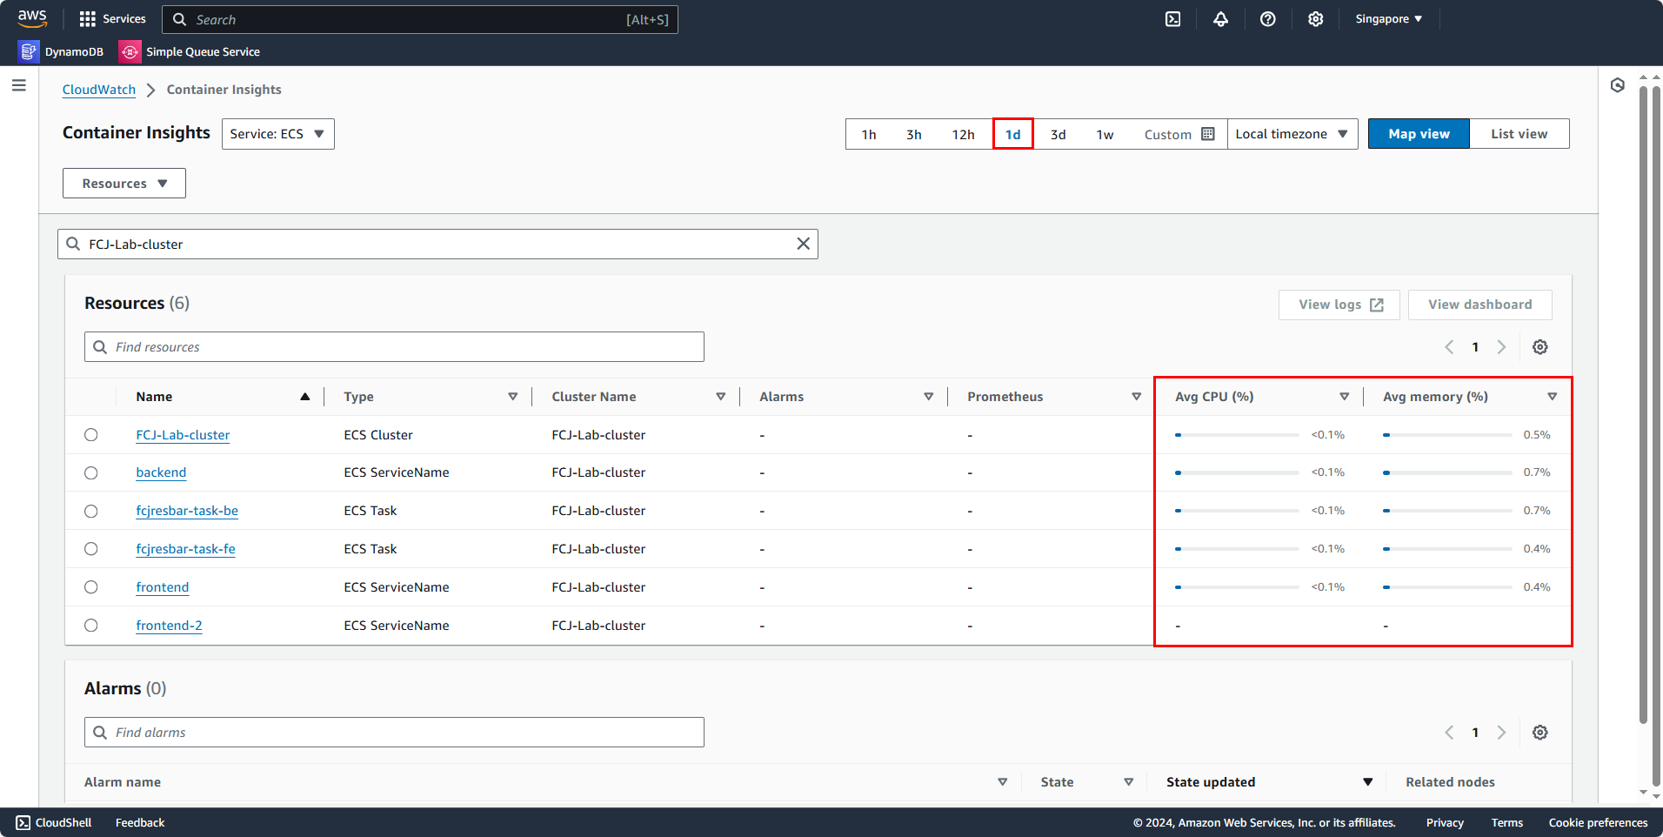Expand the Service: ECS dropdown
Screen dimensions: 1663x837
pos(278,134)
